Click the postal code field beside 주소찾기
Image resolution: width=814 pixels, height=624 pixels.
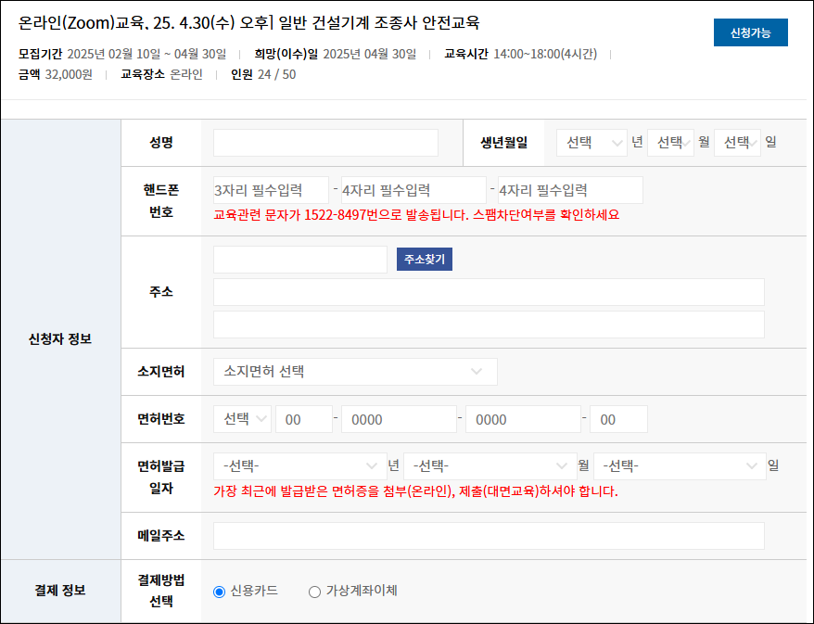pyautogui.click(x=300, y=260)
